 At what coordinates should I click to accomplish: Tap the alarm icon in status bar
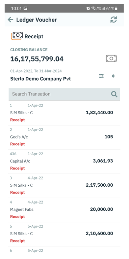tap(88, 9)
